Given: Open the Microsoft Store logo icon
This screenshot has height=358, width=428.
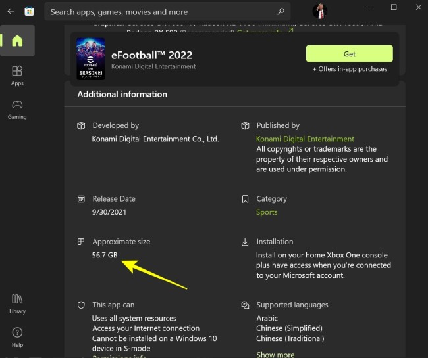Looking at the screenshot, I should (29, 11).
